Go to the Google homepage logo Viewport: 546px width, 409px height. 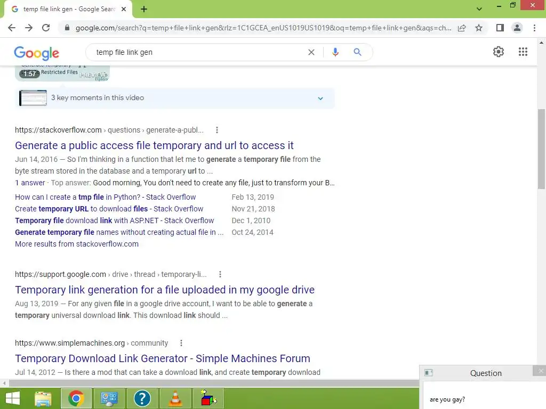pos(37,53)
